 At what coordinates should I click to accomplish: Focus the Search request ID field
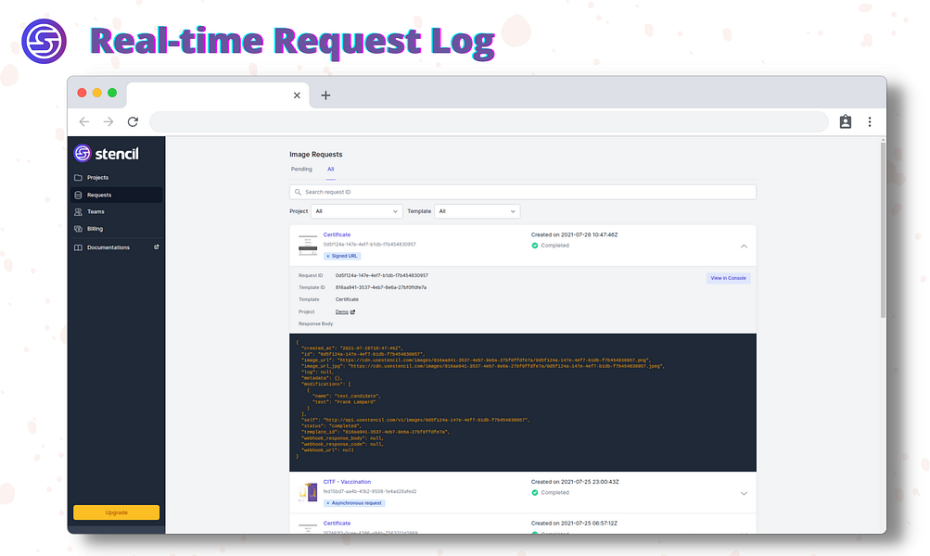point(523,192)
